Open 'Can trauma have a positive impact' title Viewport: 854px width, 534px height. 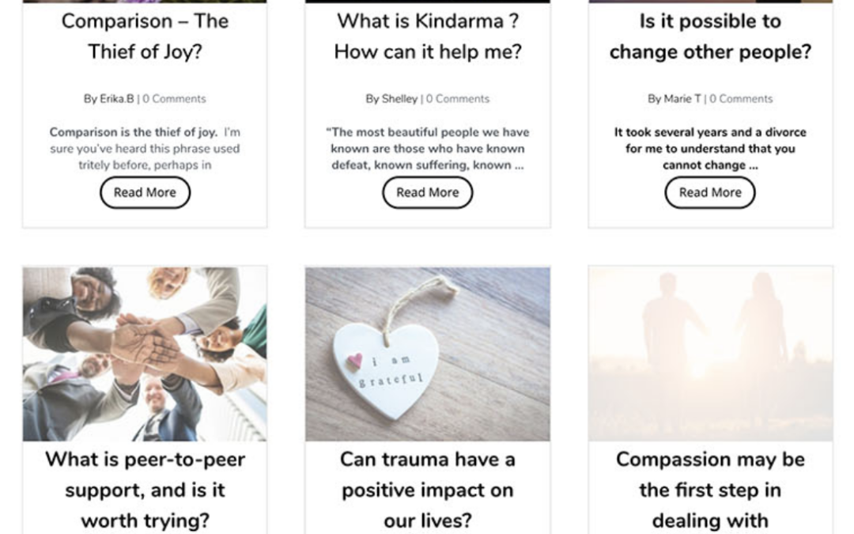coord(427,490)
